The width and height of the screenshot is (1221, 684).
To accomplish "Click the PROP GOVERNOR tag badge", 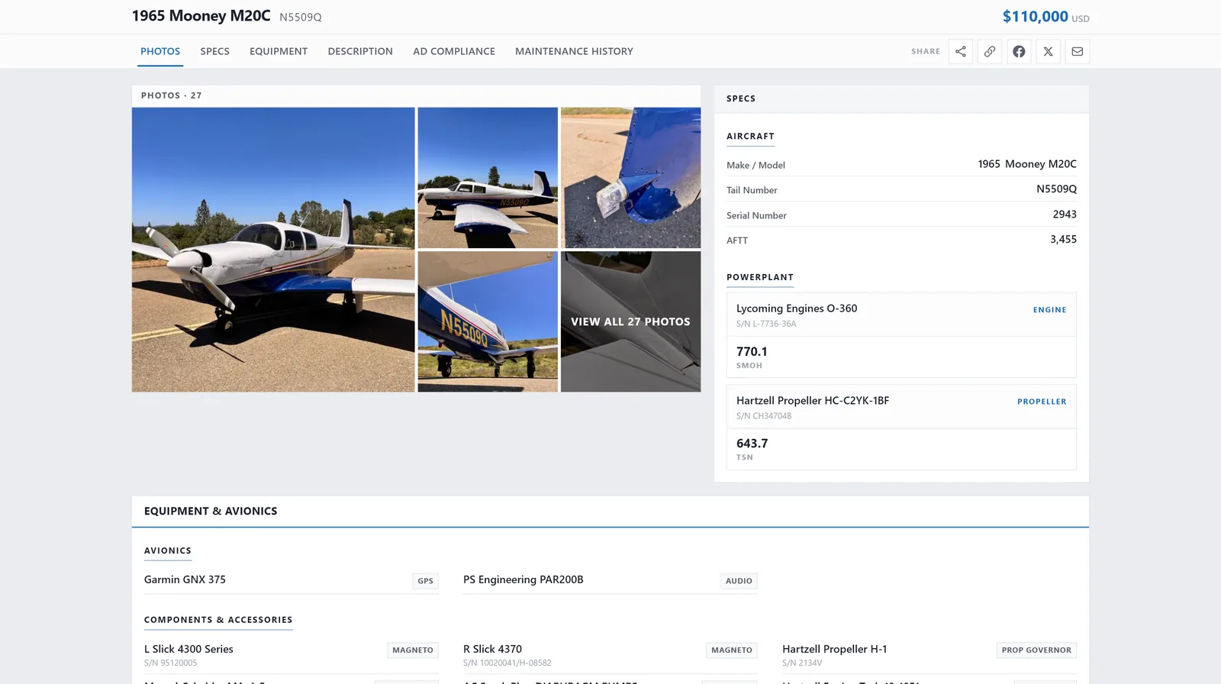I will (1036, 650).
